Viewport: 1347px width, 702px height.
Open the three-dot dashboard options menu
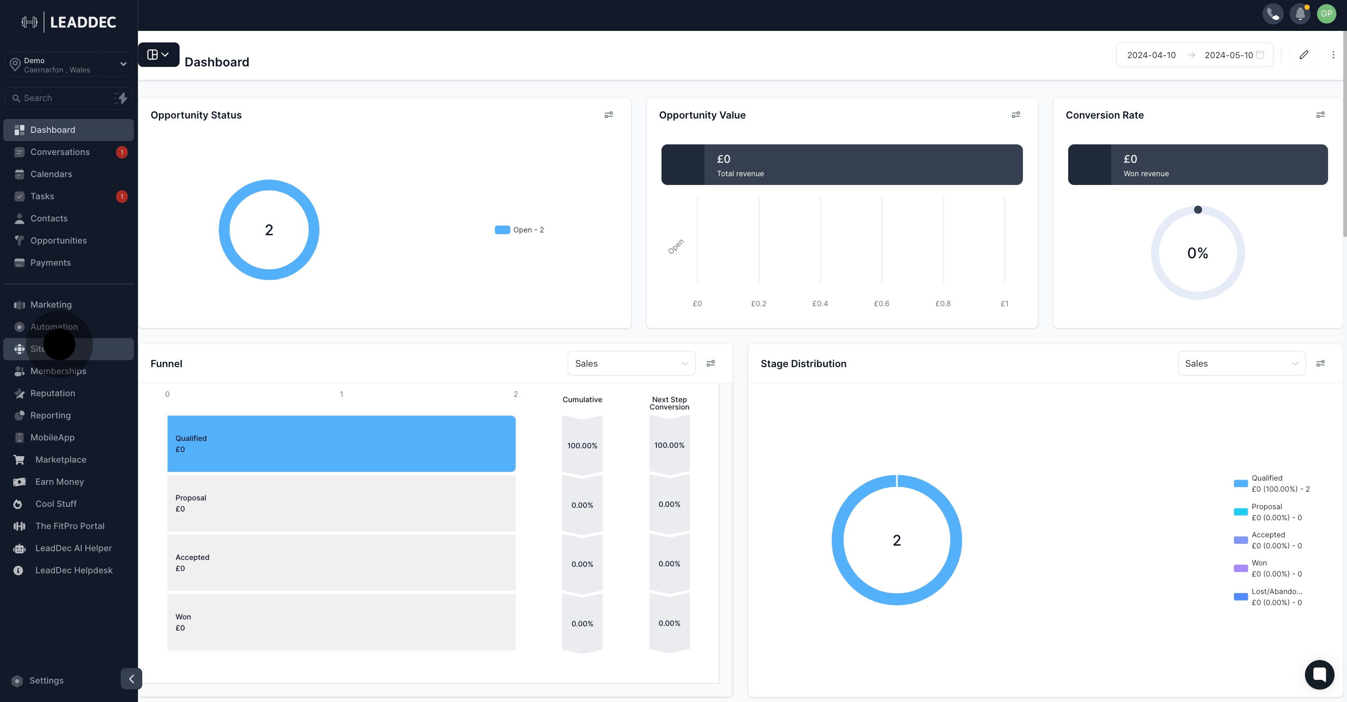[1333, 55]
